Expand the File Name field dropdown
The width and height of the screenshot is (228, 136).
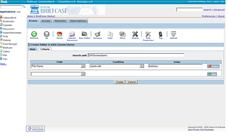(x=83, y=66)
